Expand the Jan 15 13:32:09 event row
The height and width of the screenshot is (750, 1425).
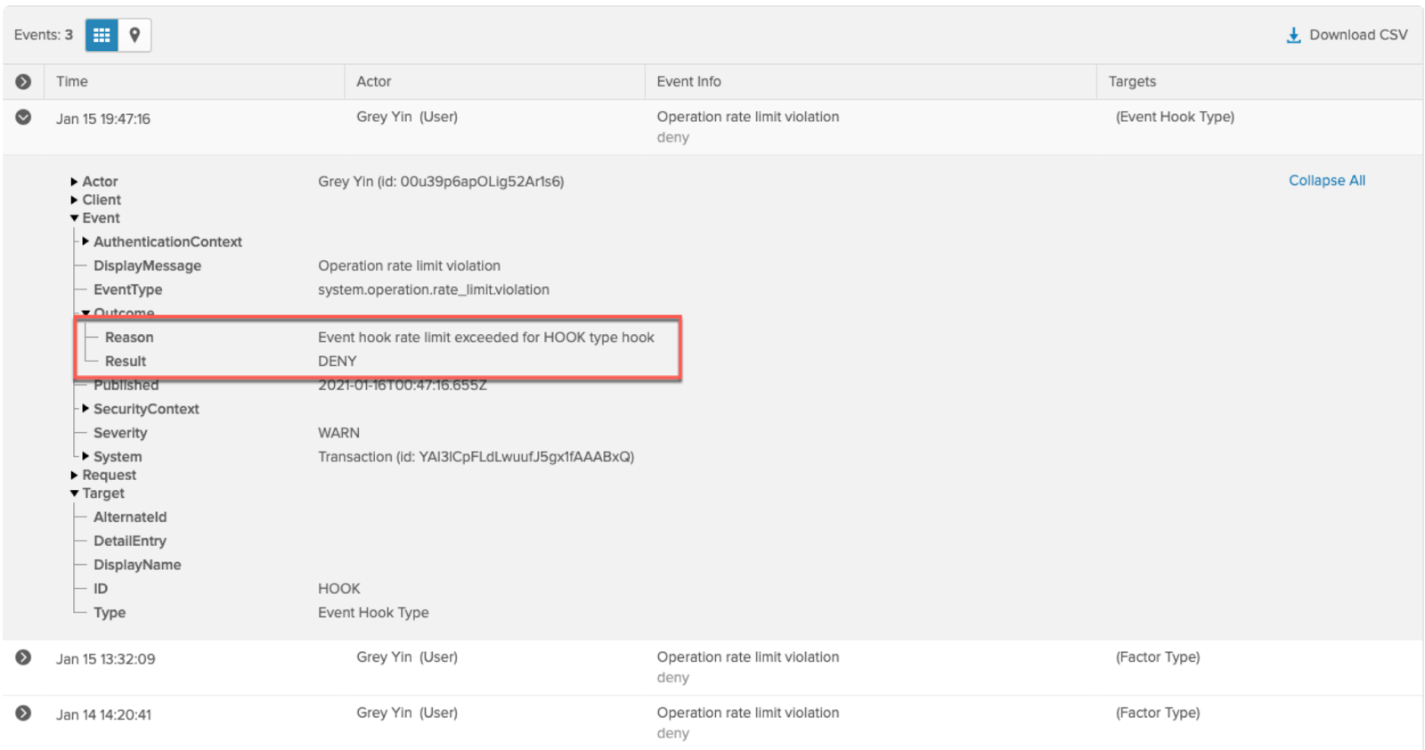23,657
